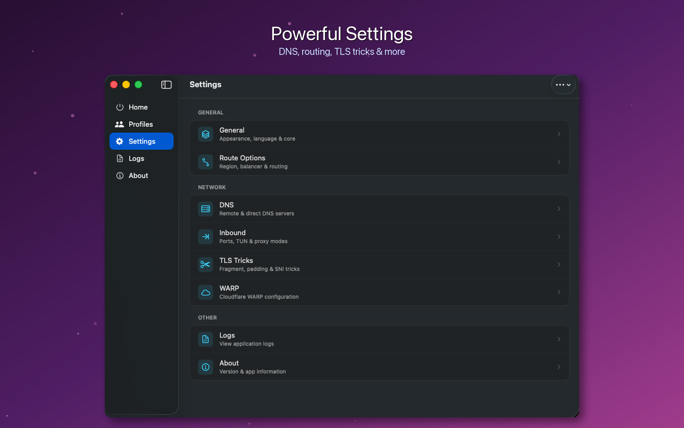Toggle the sidebar visibility icon
Viewport: 684px width, 428px height.
click(x=166, y=85)
